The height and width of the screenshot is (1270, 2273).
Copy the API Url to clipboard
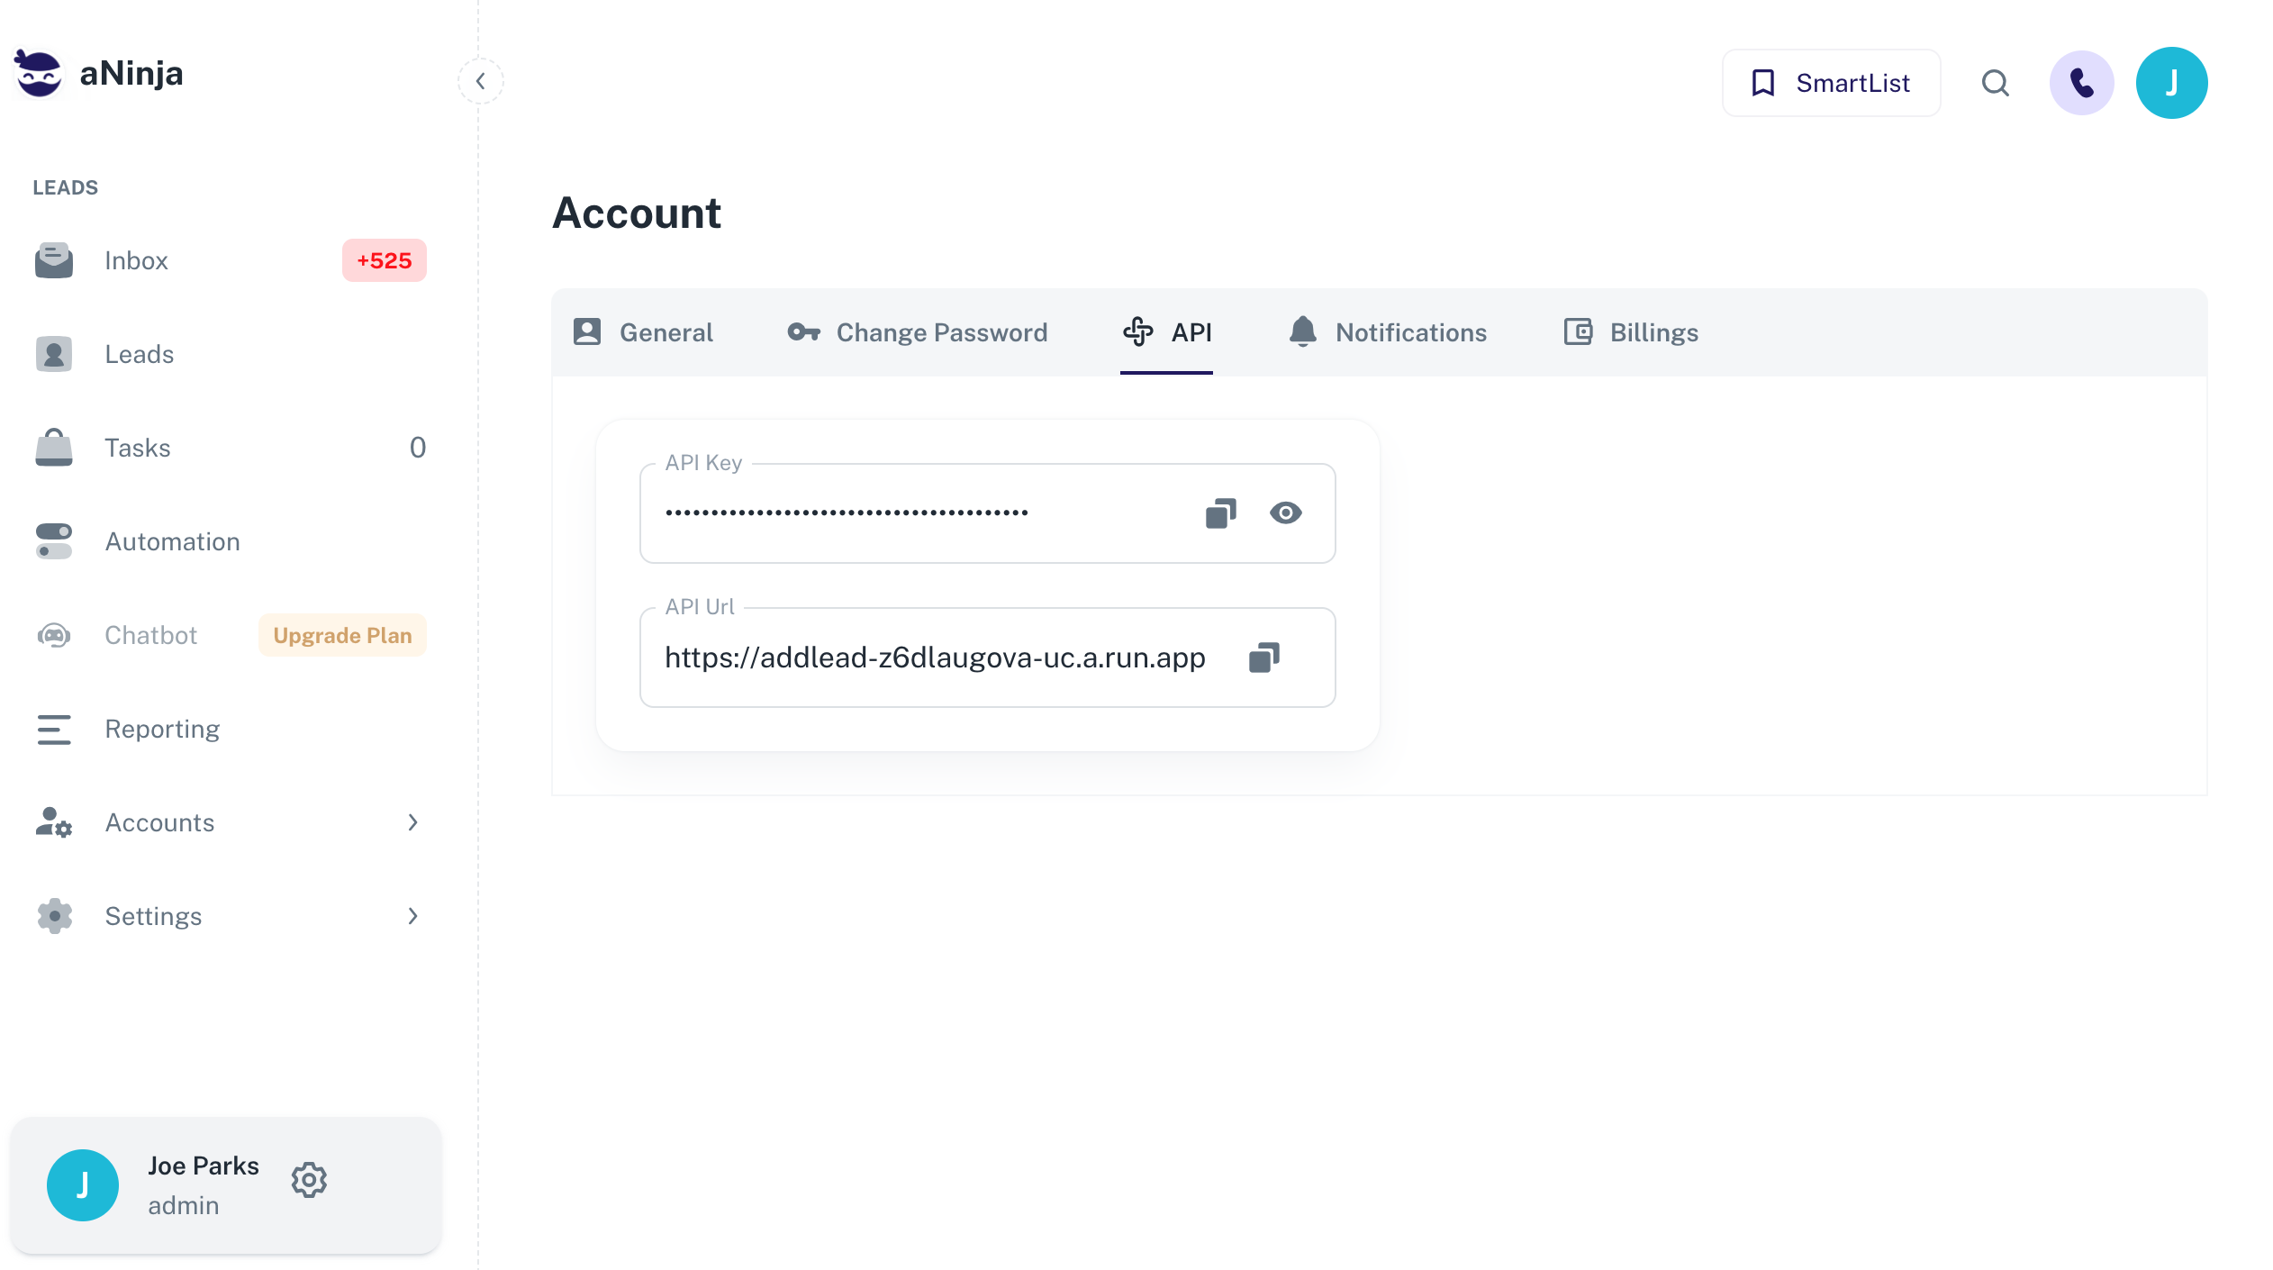[x=1263, y=658]
